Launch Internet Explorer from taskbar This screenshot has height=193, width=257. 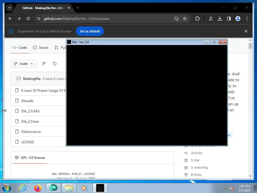pyautogui.click(x=22, y=188)
